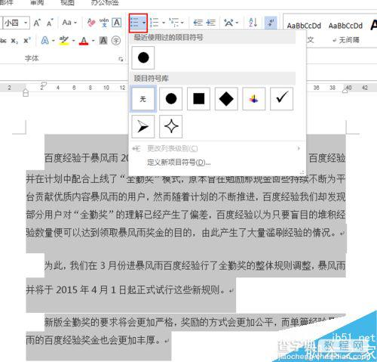377x362 pixels.
Task: Click the Shrink Font button
Action: (50, 23)
